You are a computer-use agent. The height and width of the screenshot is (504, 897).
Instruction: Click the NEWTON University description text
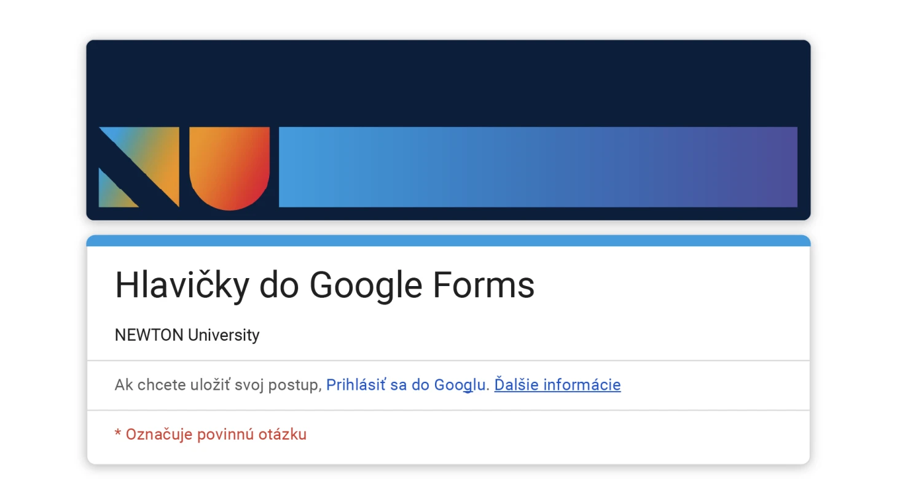(187, 335)
